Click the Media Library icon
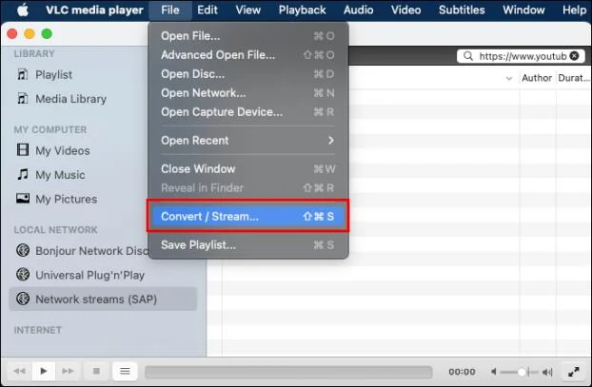This screenshot has height=387, width=592. [22, 99]
